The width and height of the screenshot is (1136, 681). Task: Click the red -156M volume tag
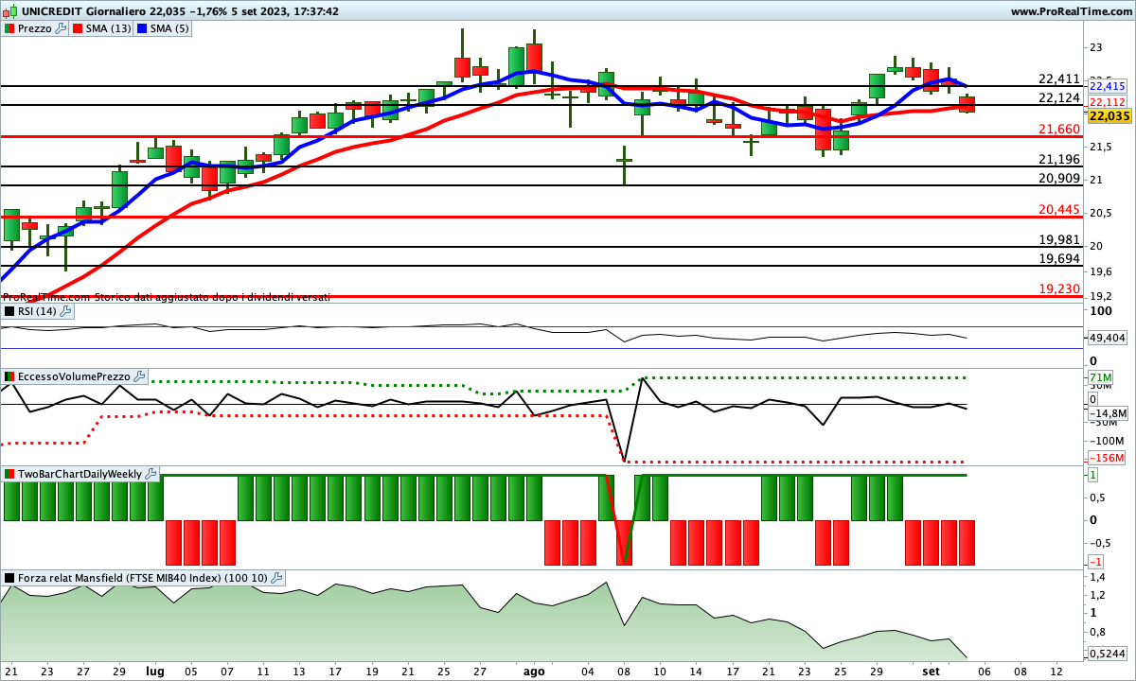click(x=1106, y=459)
